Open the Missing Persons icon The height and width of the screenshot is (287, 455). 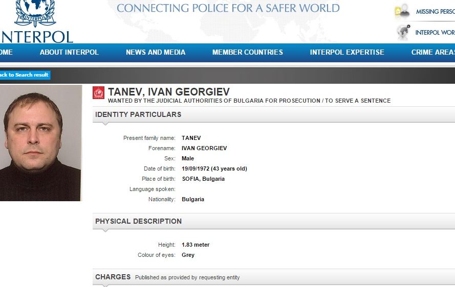pyautogui.click(x=402, y=12)
